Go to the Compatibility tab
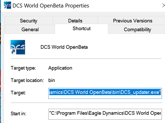Viewport: 165px width, 123px height. click(x=137, y=29)
